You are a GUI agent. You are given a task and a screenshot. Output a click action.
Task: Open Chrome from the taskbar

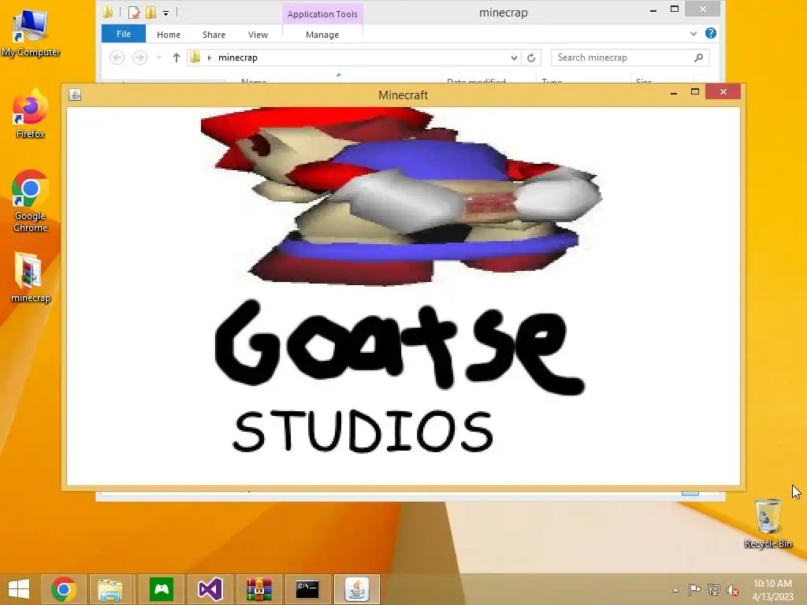[63, 589]
